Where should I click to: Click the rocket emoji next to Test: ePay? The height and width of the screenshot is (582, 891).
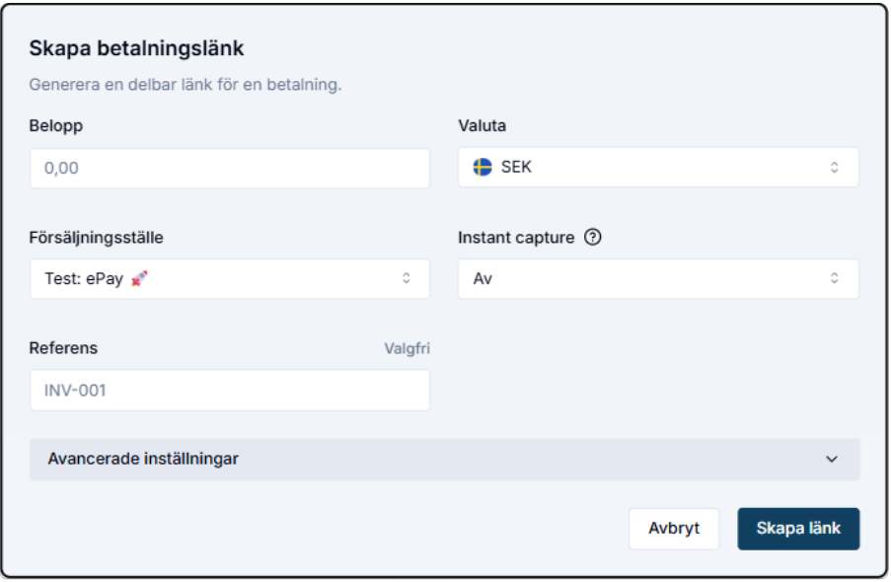point(139,279)
